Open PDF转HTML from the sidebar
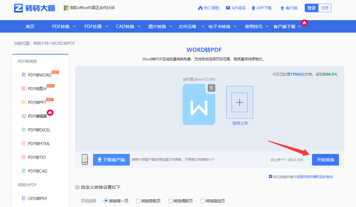Image resolution: width=356 pixels, height=207 pixels. [x=39, y=144]
